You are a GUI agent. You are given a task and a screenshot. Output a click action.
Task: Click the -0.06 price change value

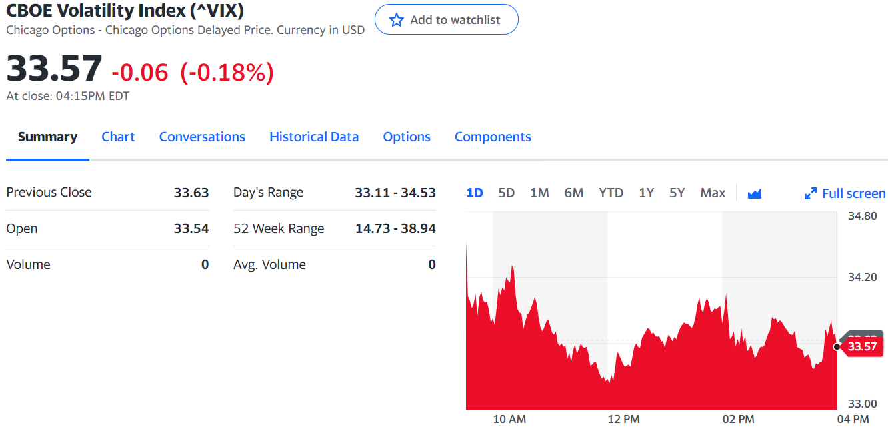(x=140, y=72)
